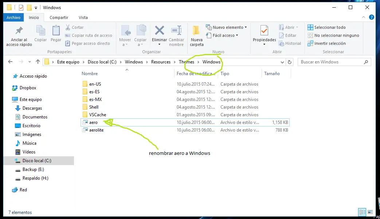
Task: Switch to details view icon
Action: [362, 212]
